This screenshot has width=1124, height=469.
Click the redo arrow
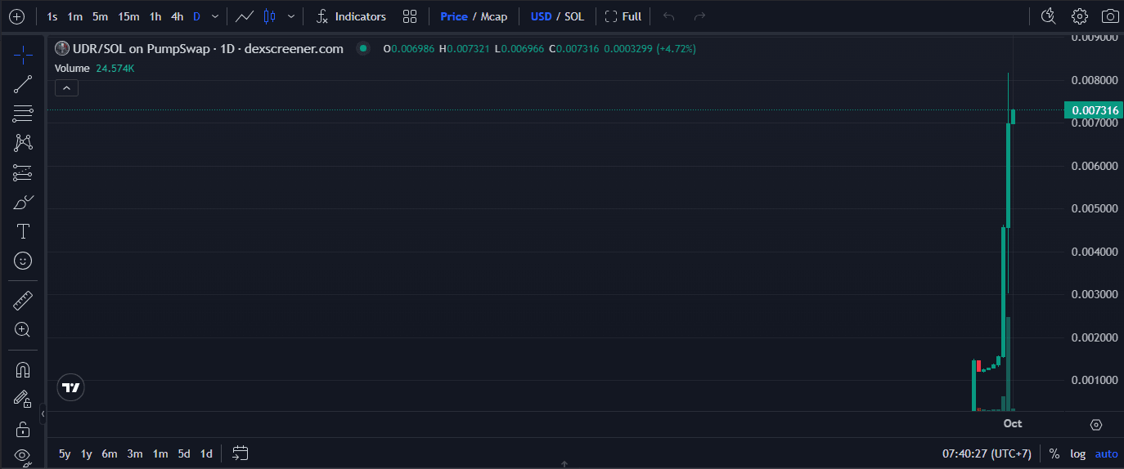pos(699,16)
